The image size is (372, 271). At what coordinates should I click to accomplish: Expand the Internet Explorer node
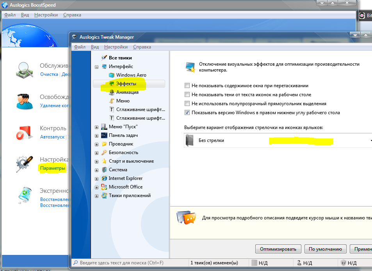[96, 179]
